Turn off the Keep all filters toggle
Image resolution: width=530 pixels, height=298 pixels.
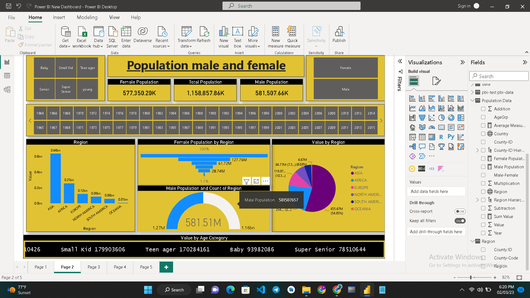(460, 221)
